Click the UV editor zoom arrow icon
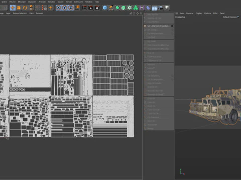Image resolution: width=241 pixels, height=180 pixels. point(141,13)
